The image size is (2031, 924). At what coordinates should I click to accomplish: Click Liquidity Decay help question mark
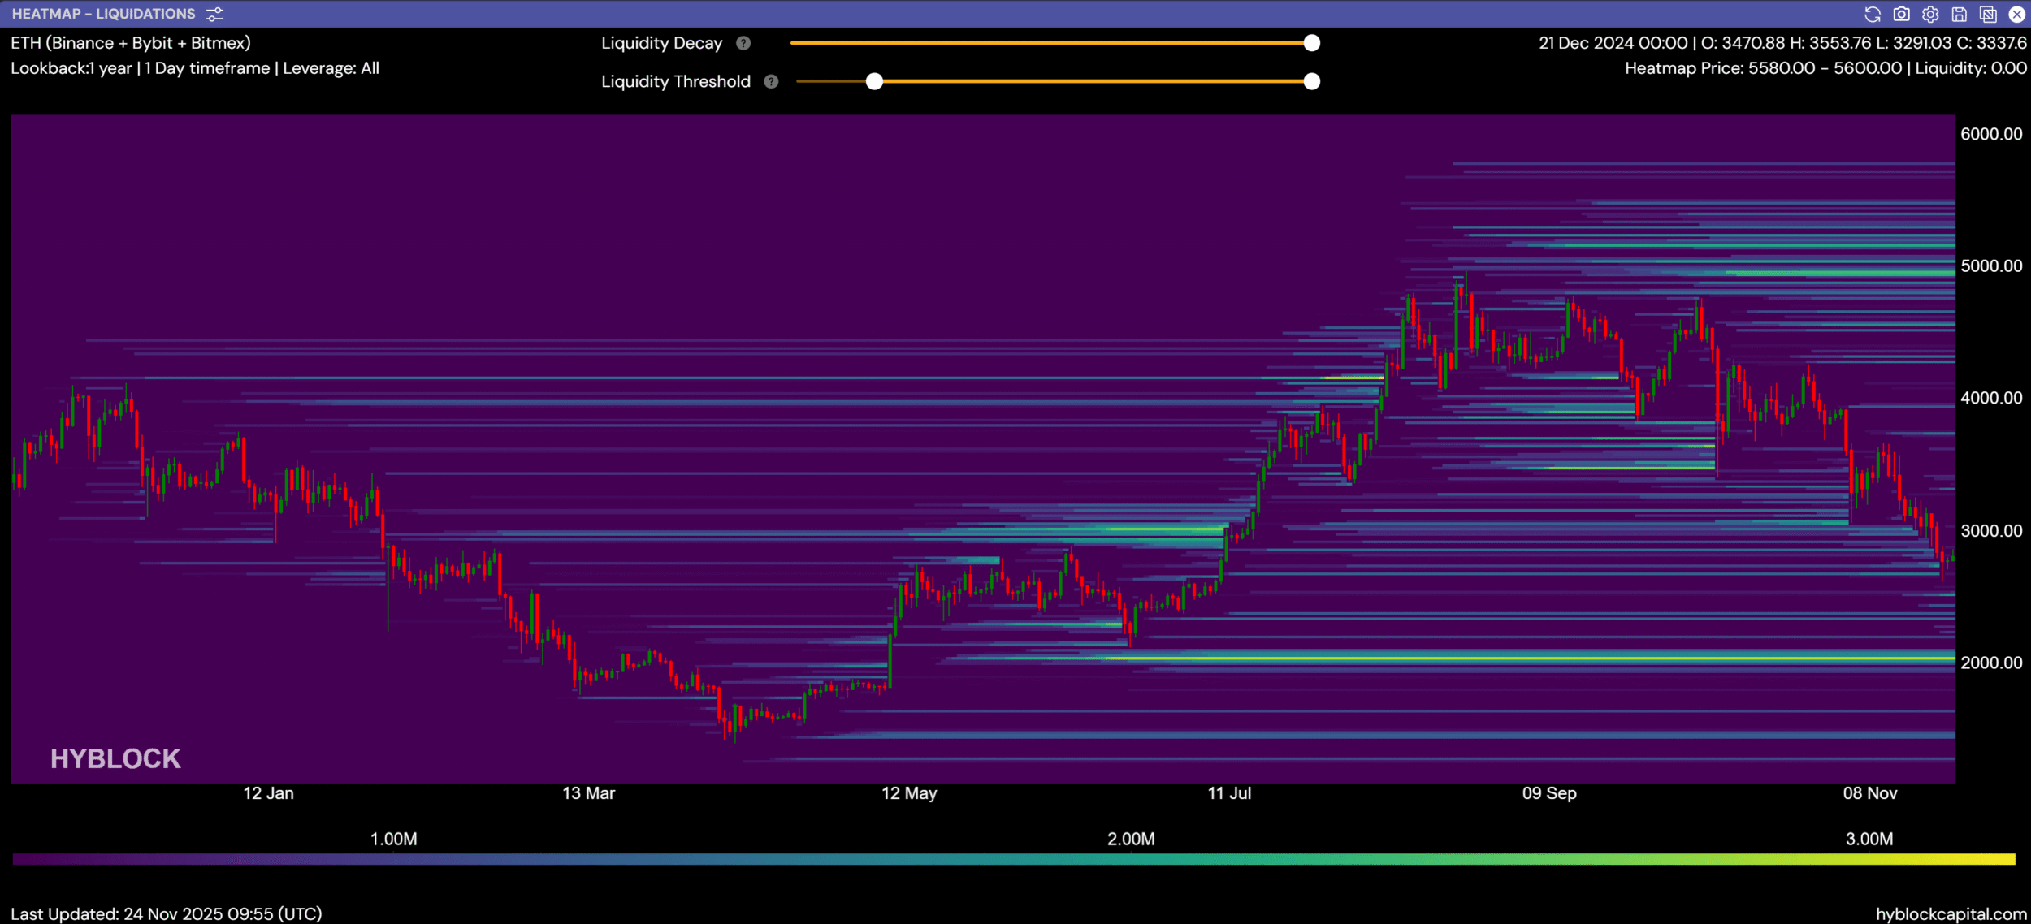743,43
